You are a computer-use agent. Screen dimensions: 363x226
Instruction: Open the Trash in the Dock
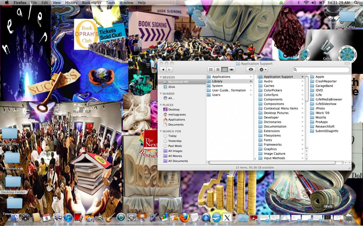pos(349,218)
